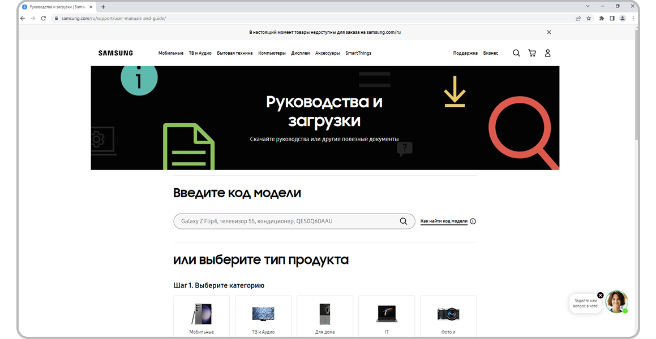656x339 pixels.
Task: Open the Chrome tab search chevron
Action: (587, 6)
